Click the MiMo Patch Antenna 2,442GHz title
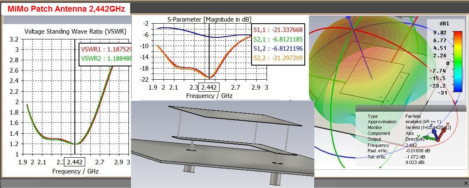This screenshot has height=188, width=469. (x=66, y=9)
